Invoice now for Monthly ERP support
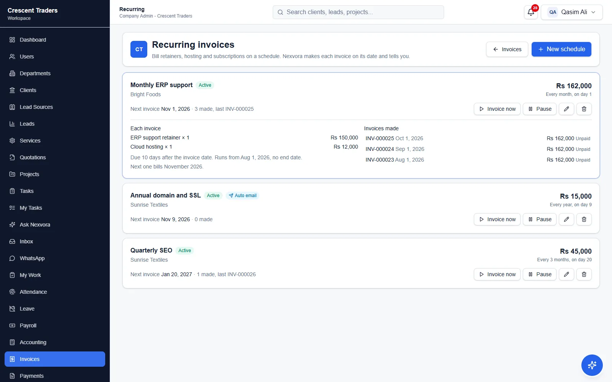Screen dimensions: 612x382 click(x=497, y=109)
